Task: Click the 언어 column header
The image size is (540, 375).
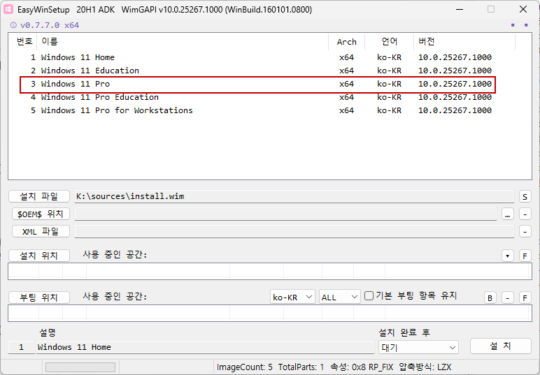Action: 390,42
